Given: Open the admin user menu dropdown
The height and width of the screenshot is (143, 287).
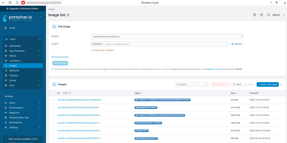Looking at the screenshot, I should [x=276, y=15].
